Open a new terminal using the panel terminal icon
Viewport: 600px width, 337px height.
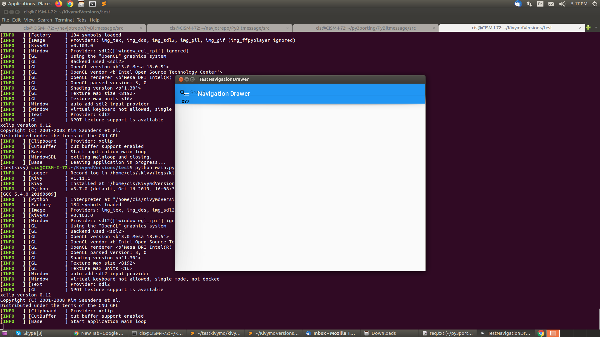click(92, 4)
